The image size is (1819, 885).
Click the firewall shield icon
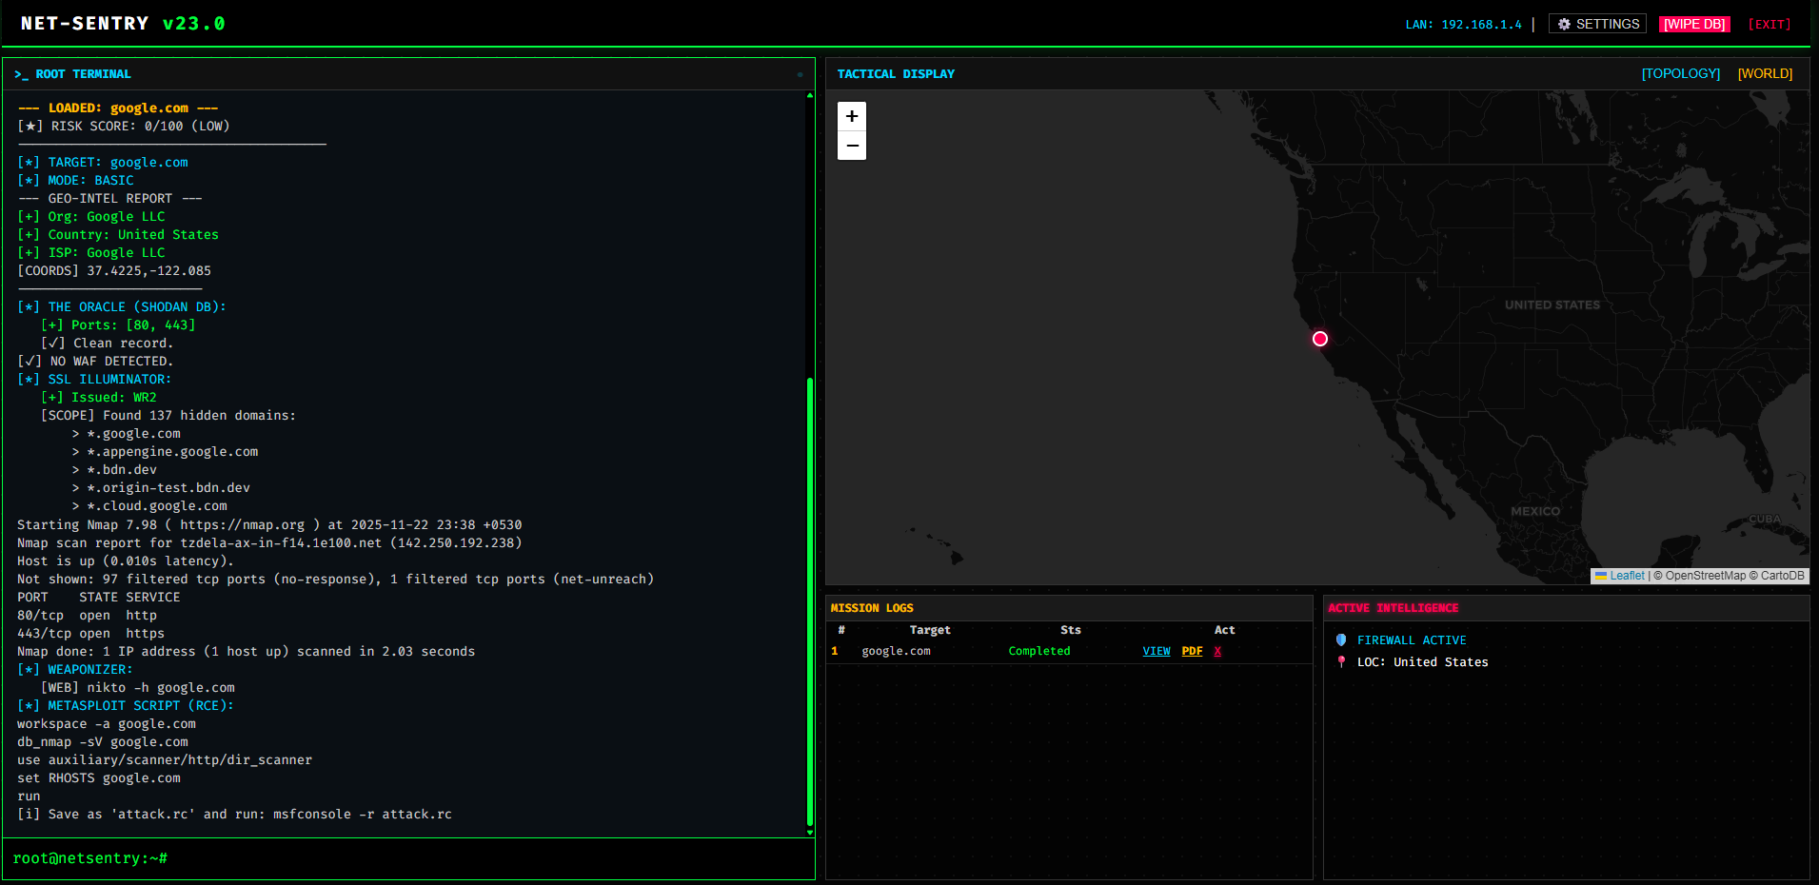click(x=1341, y=640)
